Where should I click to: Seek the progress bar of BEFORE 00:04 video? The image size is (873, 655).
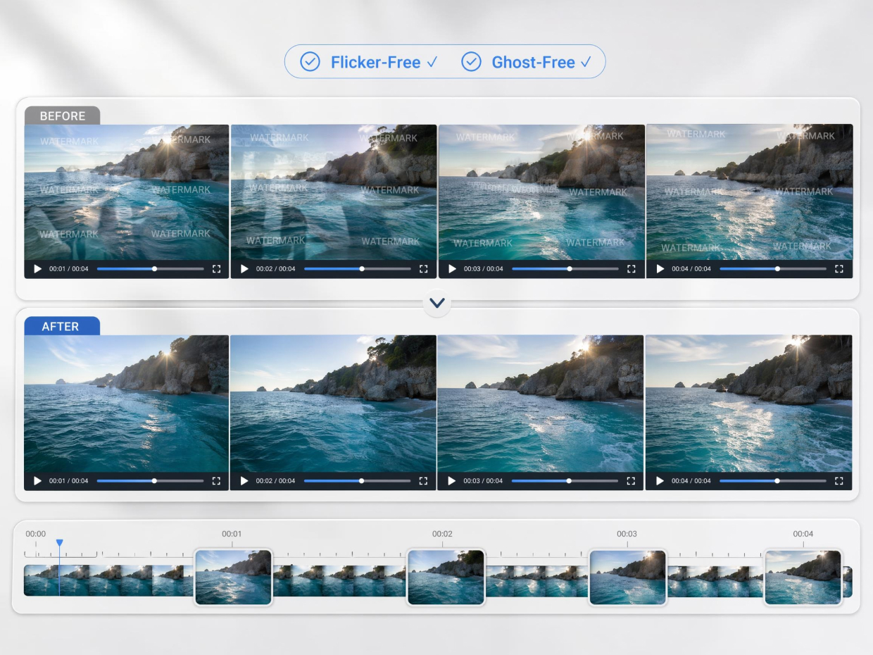tap(773, 269)
